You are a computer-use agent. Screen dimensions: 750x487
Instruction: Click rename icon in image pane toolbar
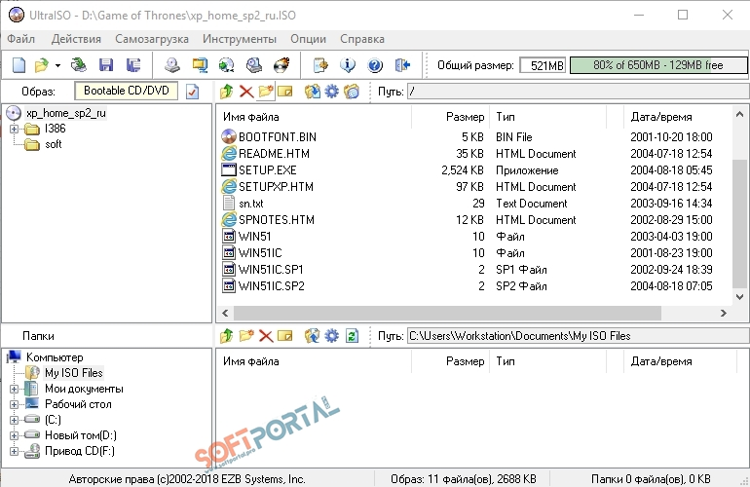pyautogui.click(x=285, y=92)
